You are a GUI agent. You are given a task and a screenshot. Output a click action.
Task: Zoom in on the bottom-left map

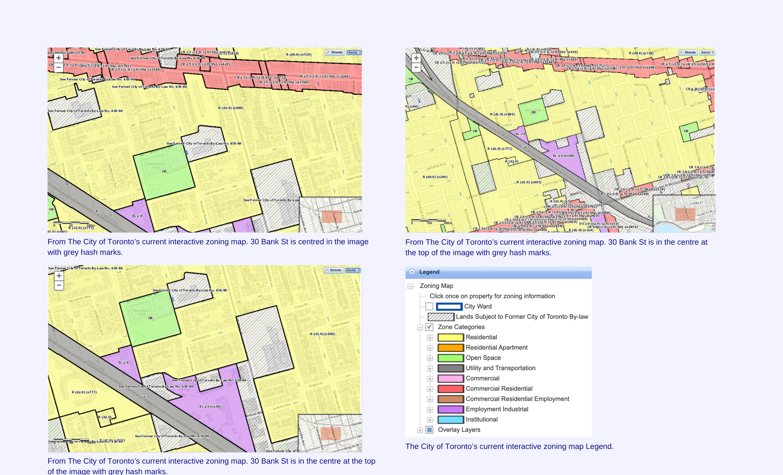coord(59,276)
